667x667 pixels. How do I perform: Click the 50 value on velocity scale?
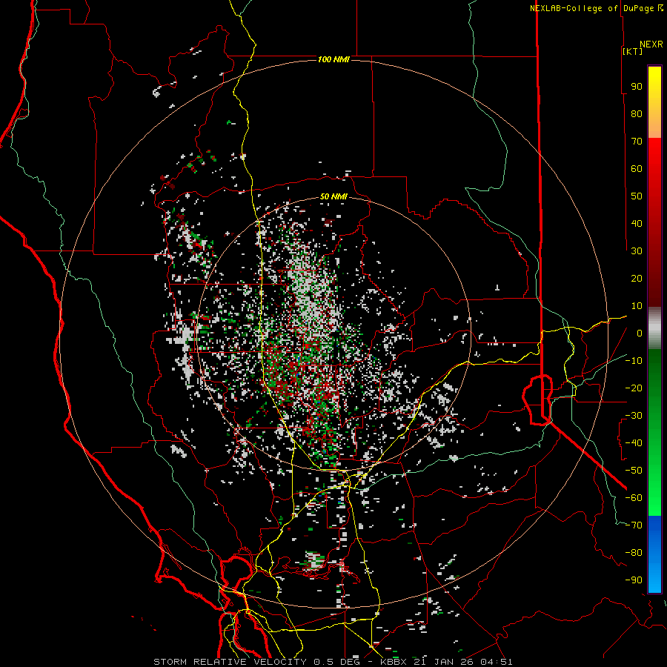(x=637, y=196)
